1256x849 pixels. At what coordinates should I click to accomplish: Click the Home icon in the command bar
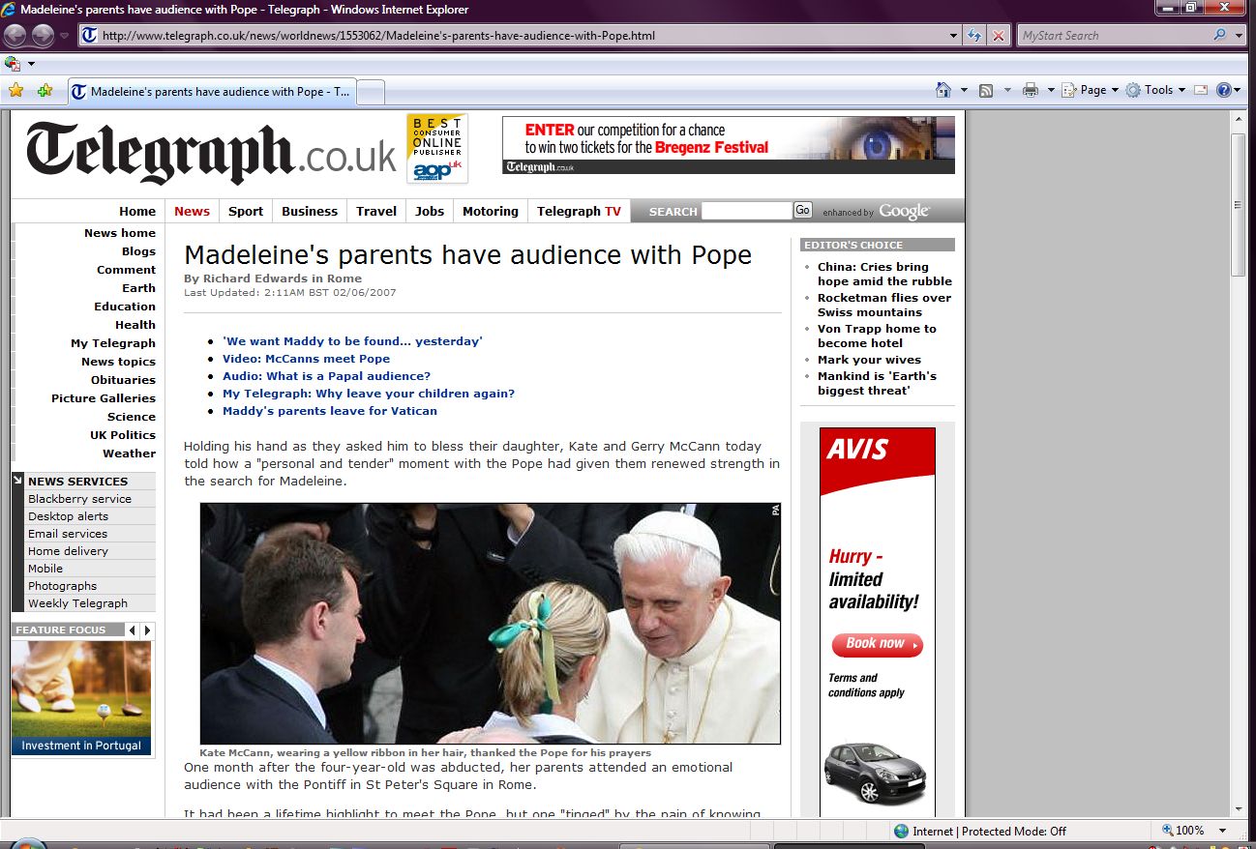coord(943,90)
